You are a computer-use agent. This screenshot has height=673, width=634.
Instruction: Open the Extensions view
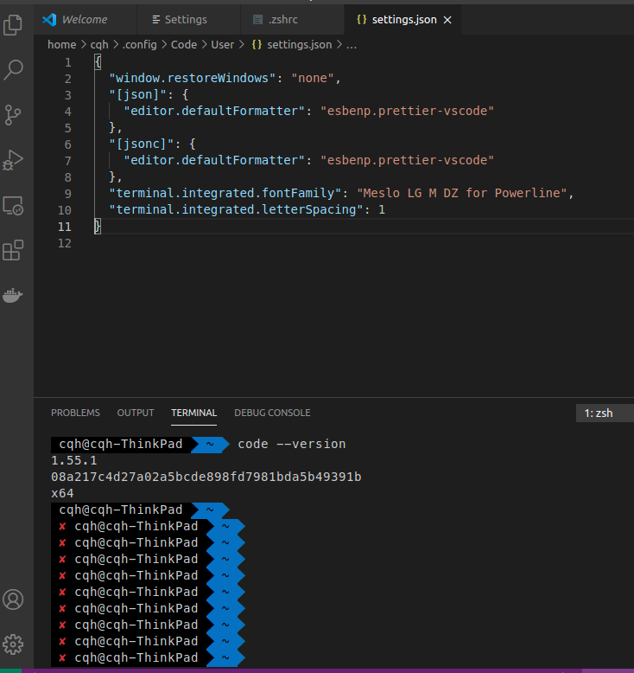[x=13, y=250]
